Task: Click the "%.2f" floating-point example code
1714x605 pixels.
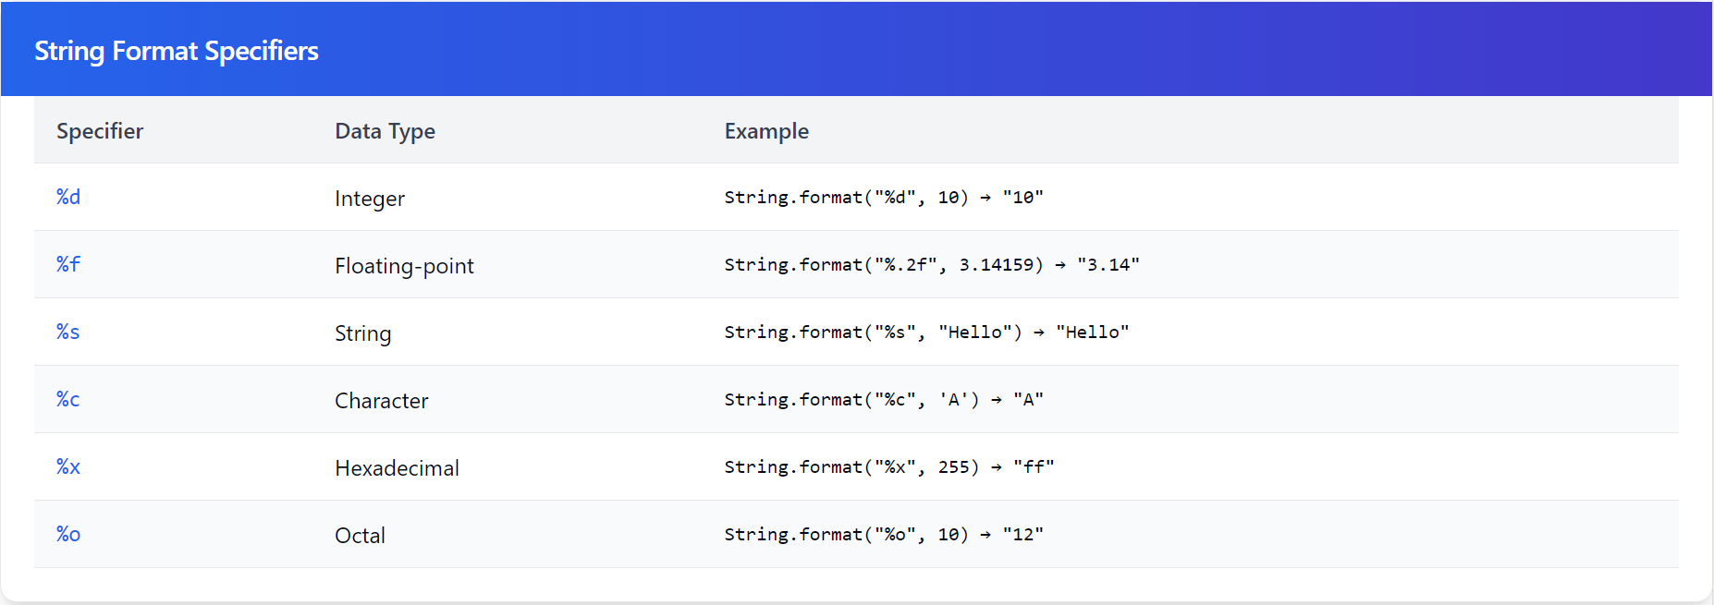Action: pyautogui.click(x=931, y=264)
